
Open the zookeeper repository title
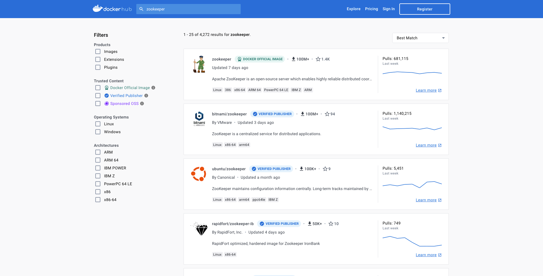[x=221, y=59]
